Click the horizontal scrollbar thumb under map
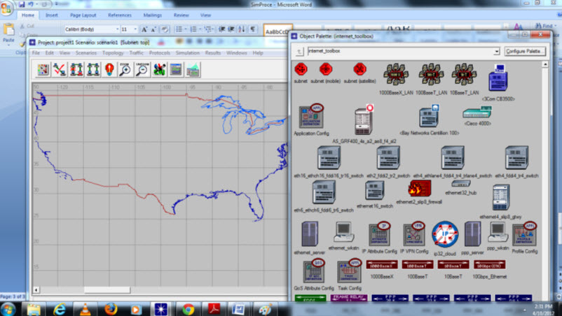 point(107,290)
